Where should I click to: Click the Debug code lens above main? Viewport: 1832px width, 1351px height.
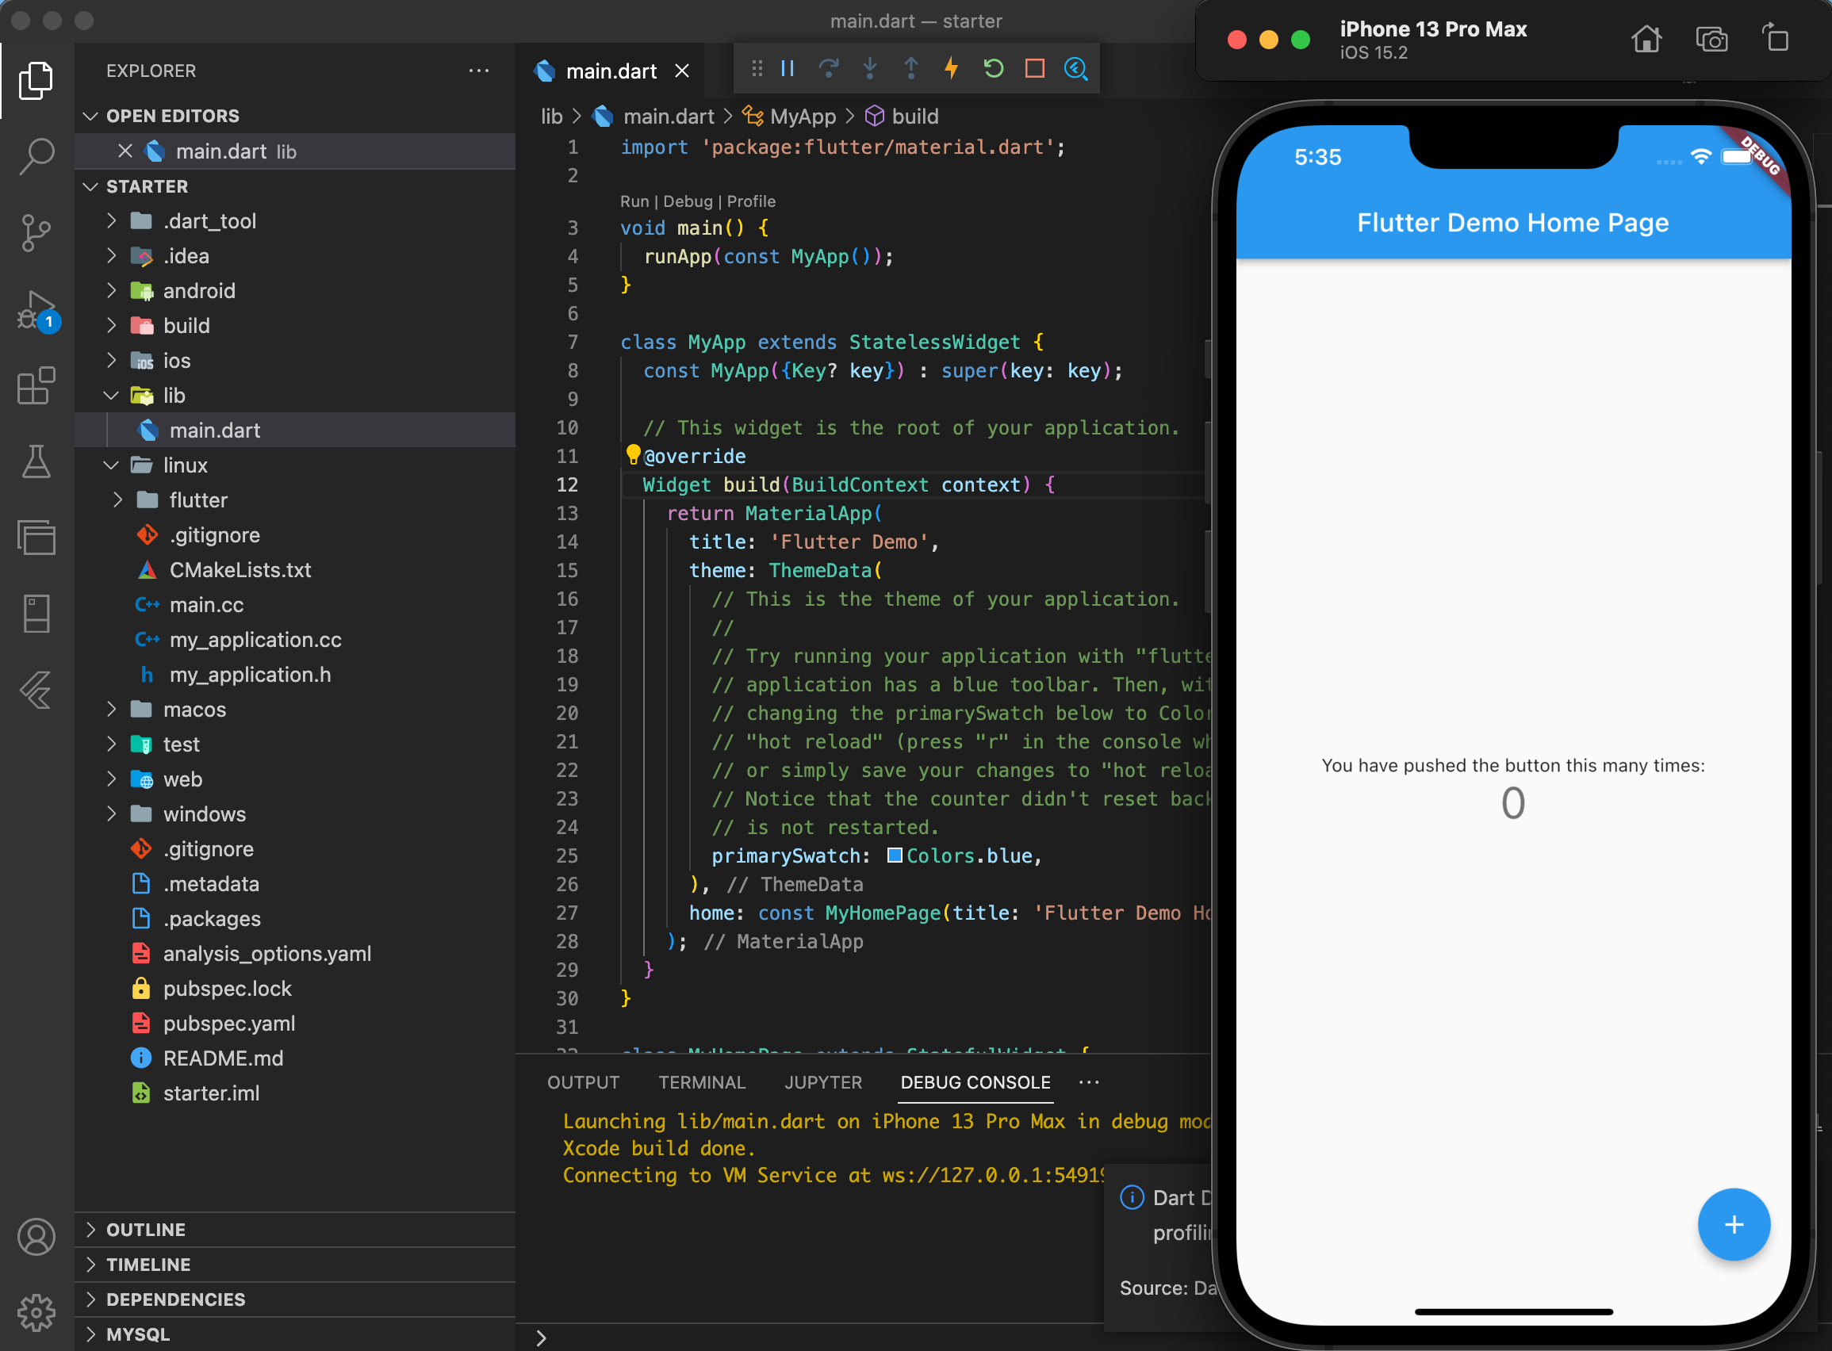(688, 201)
